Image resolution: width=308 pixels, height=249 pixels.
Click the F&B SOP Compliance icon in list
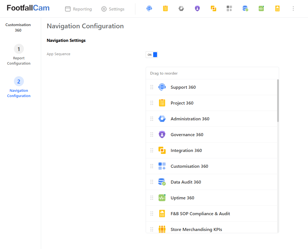click(162, 214)
